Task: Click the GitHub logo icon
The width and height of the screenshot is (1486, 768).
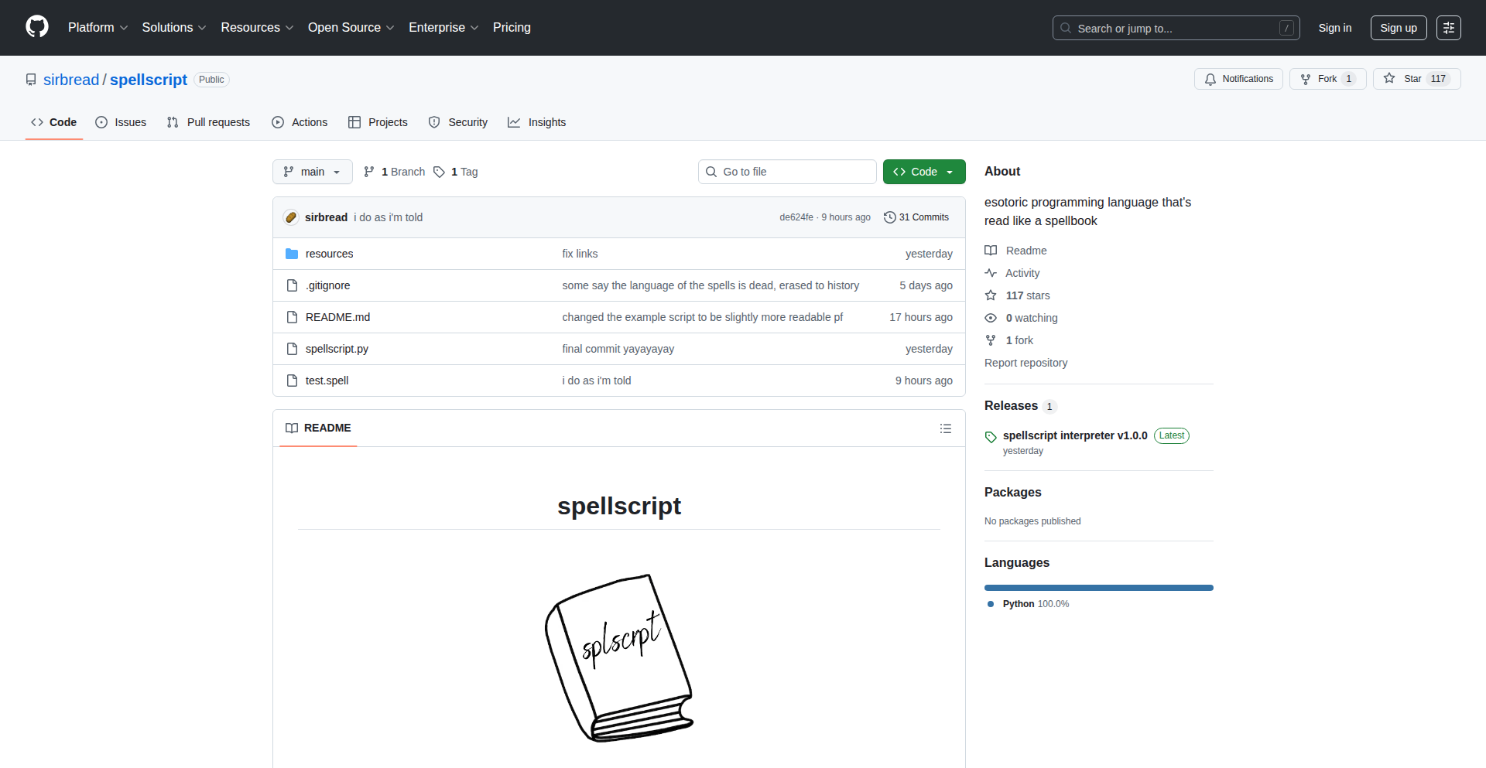Action: click(37, 27)
